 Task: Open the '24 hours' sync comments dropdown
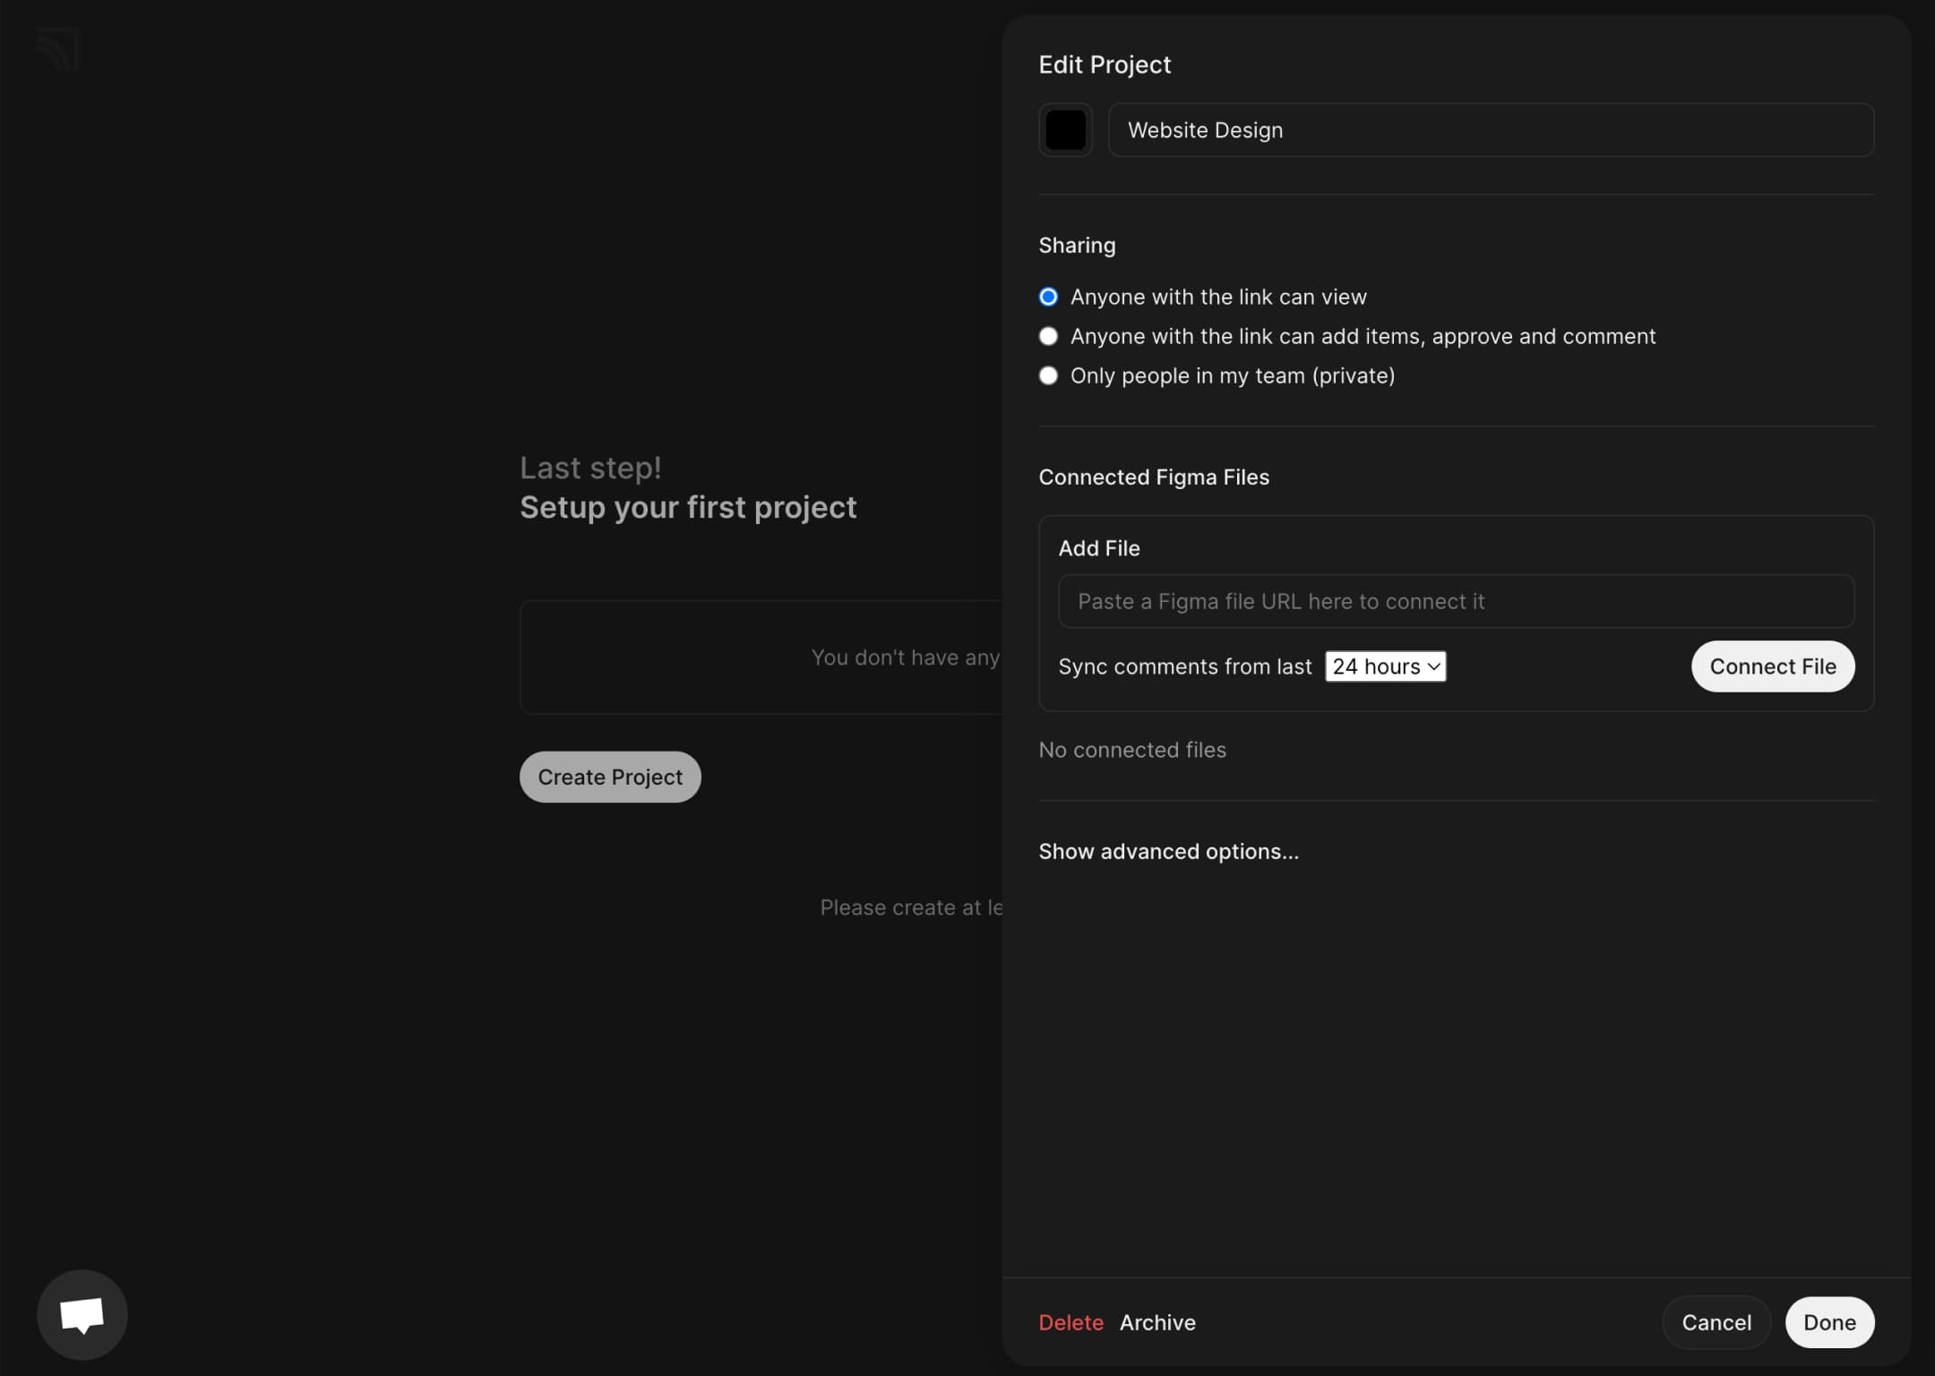1385,666
